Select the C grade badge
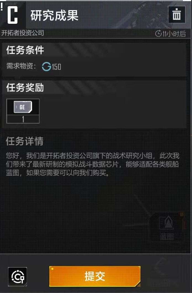Viewport: 192px width, 293px height. [x=12, y=15]
